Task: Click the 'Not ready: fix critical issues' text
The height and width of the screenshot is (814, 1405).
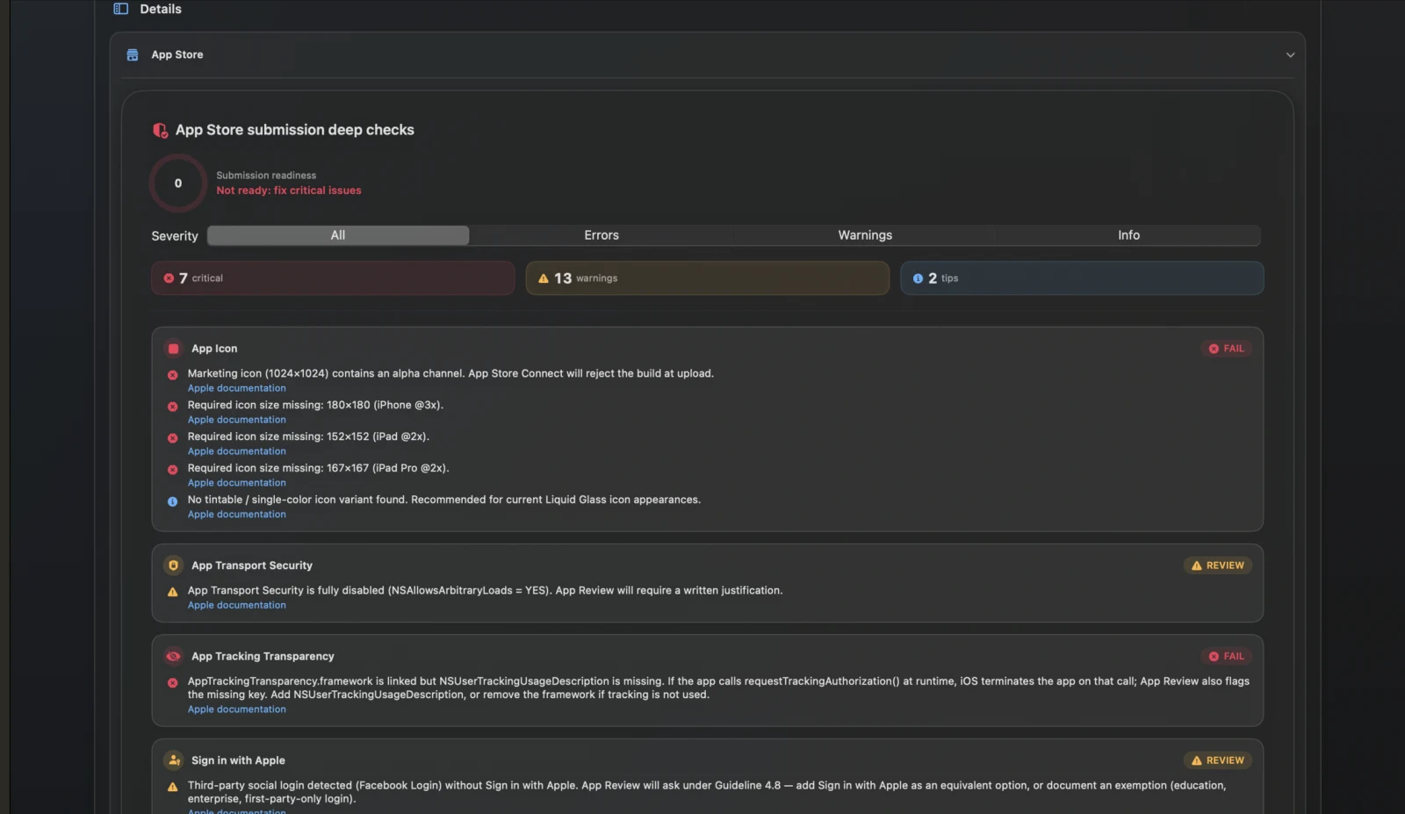Action: (x=289, y=191)
